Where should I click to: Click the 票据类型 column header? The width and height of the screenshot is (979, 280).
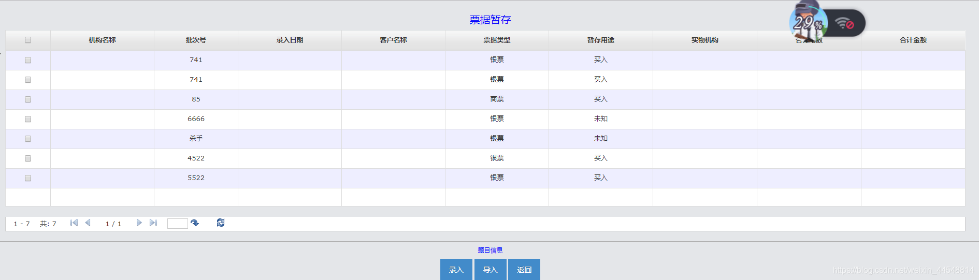(x=497, y=40)
